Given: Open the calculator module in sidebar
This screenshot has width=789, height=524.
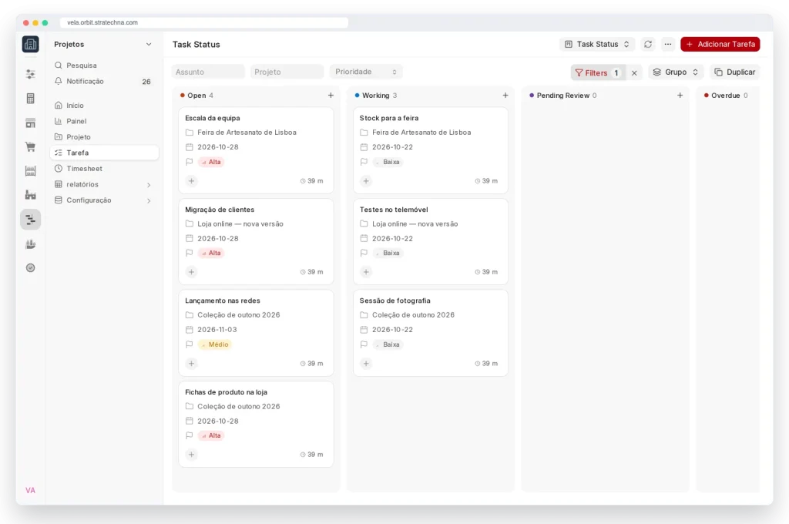Looking at the screenshot, I should click(x=31, y=99).
